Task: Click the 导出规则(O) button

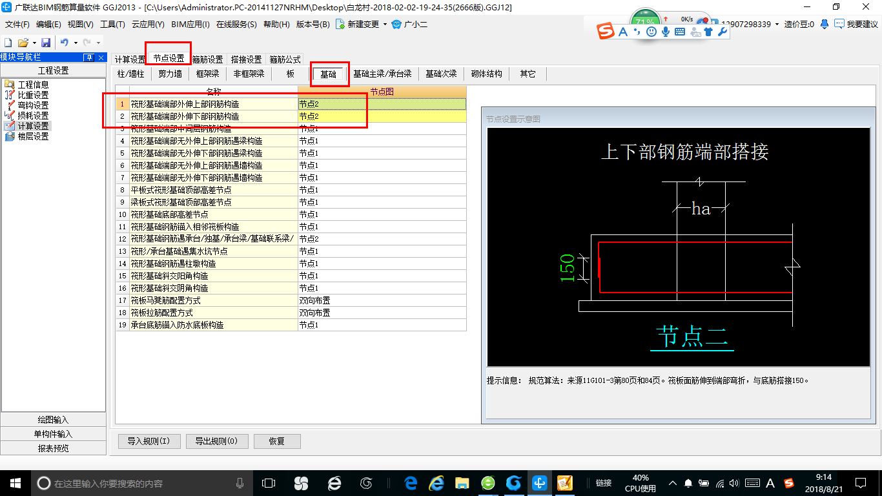Action: point(216,441)
